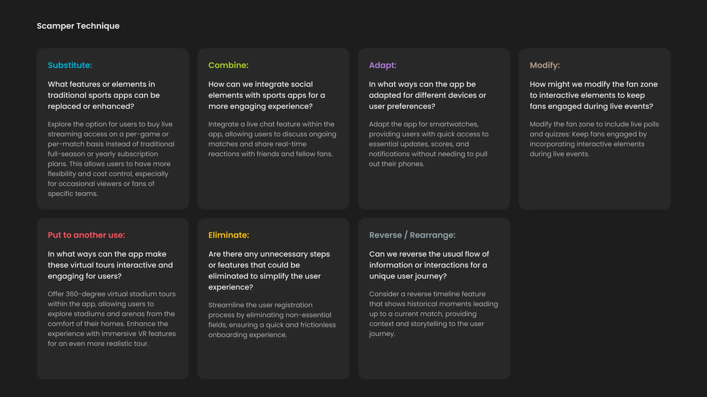Select the Substitute heading

point(70,65)
